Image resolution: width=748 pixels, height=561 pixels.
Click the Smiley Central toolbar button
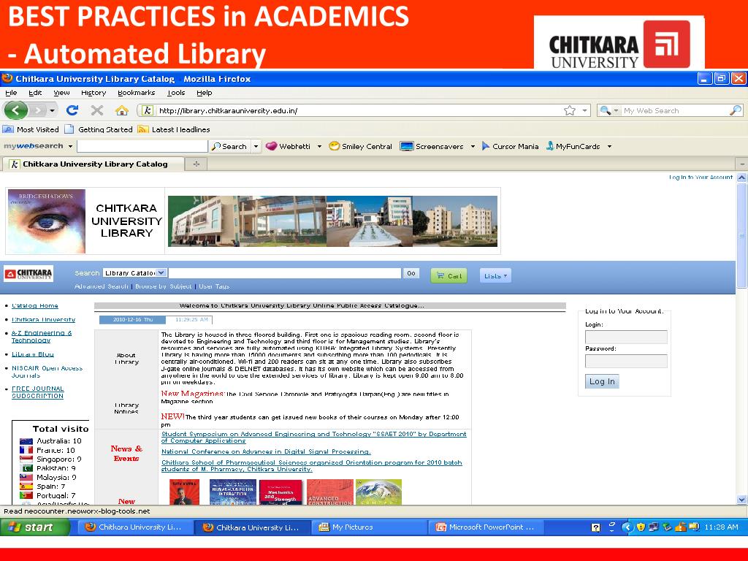(x=361, y=146)
